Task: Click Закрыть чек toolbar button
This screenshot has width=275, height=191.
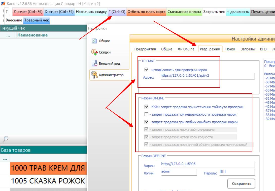Action: 214,12
